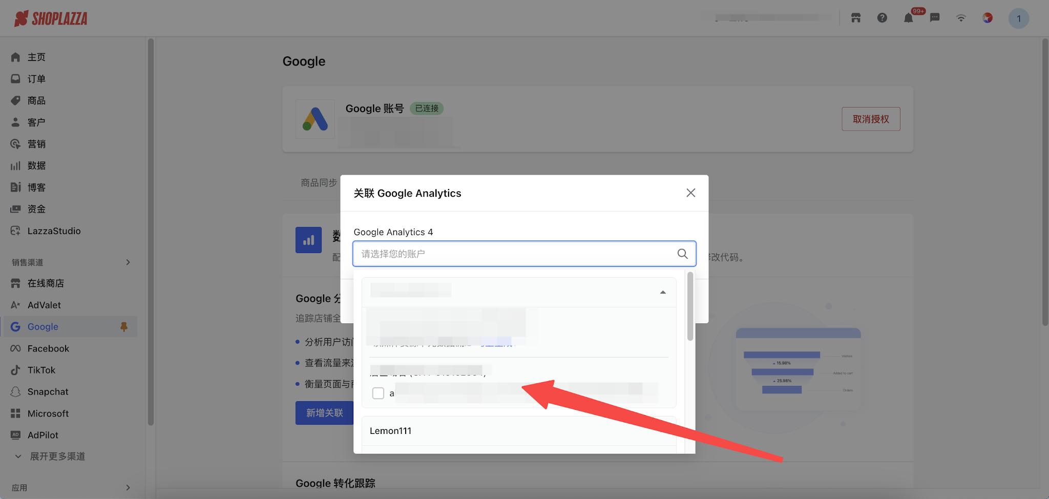
Task: Click the dropdown list scrollbar
Action: click(690, 306)
